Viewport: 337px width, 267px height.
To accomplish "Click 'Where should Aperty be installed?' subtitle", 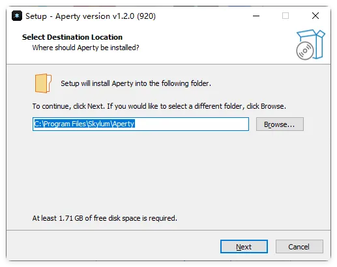I will [x=85, y=48].
